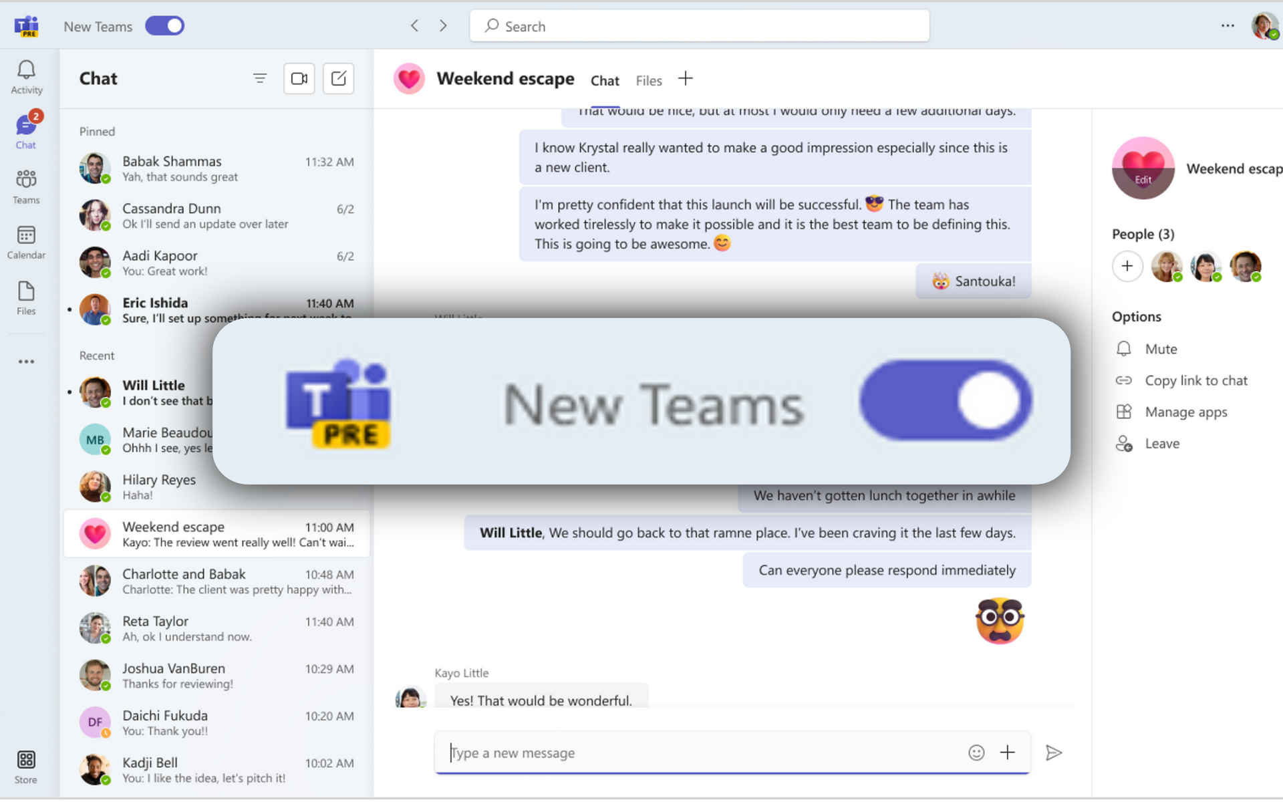
Task: Open the plus actions in compose box
Action: pyautogui.click(x=1007, y=753)
